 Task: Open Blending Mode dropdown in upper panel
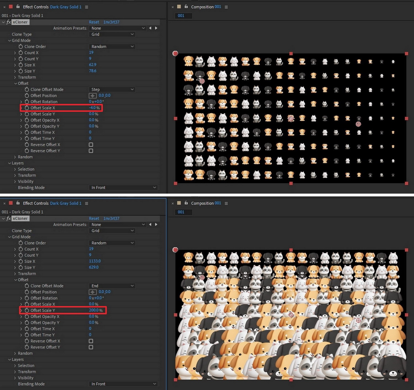tap(123, 188)
